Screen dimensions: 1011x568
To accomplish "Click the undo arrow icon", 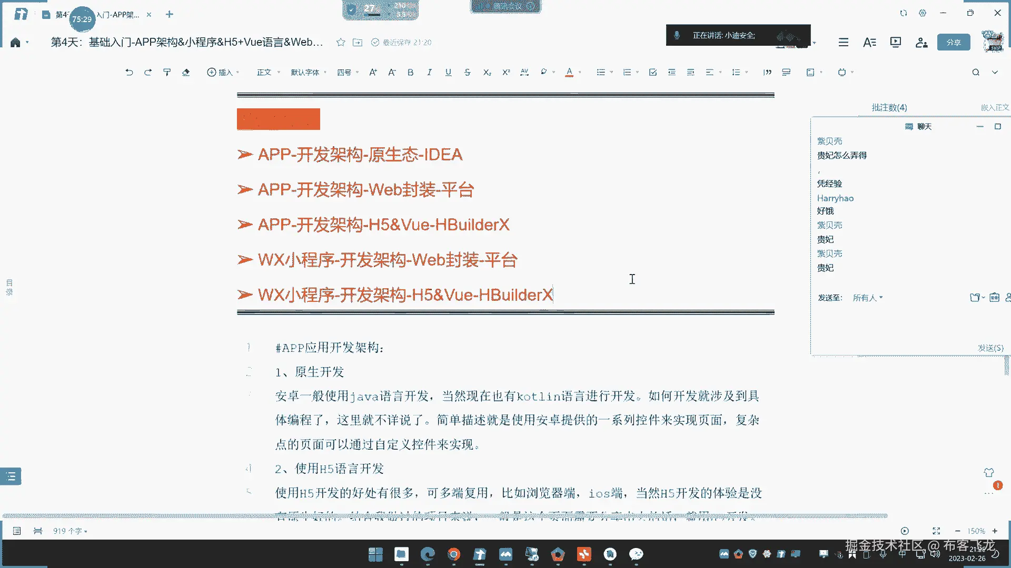I will click(129, 73).
